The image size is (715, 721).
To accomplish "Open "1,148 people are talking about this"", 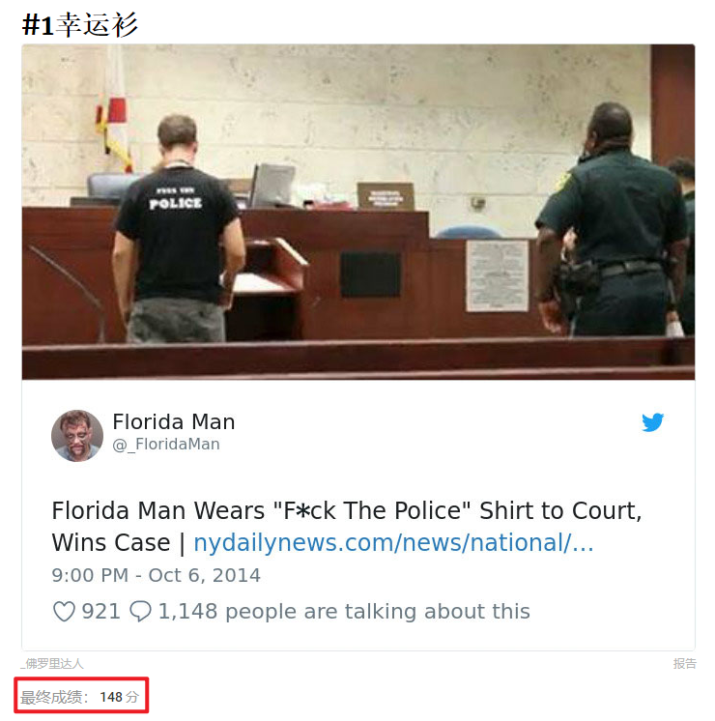I will click(x=344, y=612).
